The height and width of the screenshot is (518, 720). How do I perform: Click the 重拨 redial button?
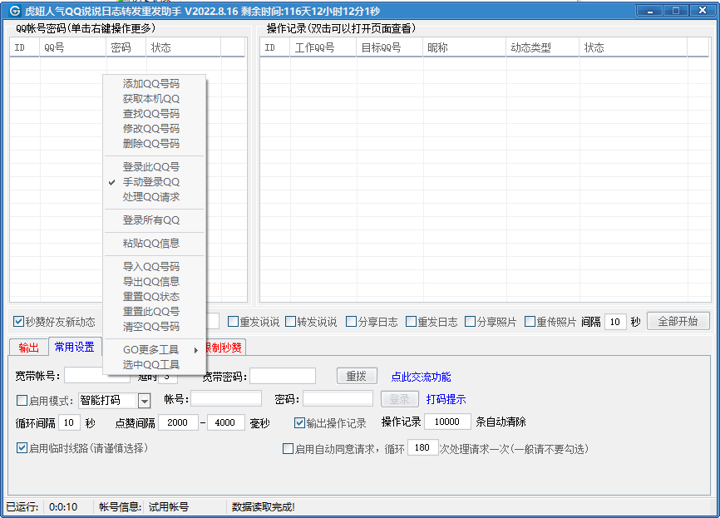[x=357, y=376]
